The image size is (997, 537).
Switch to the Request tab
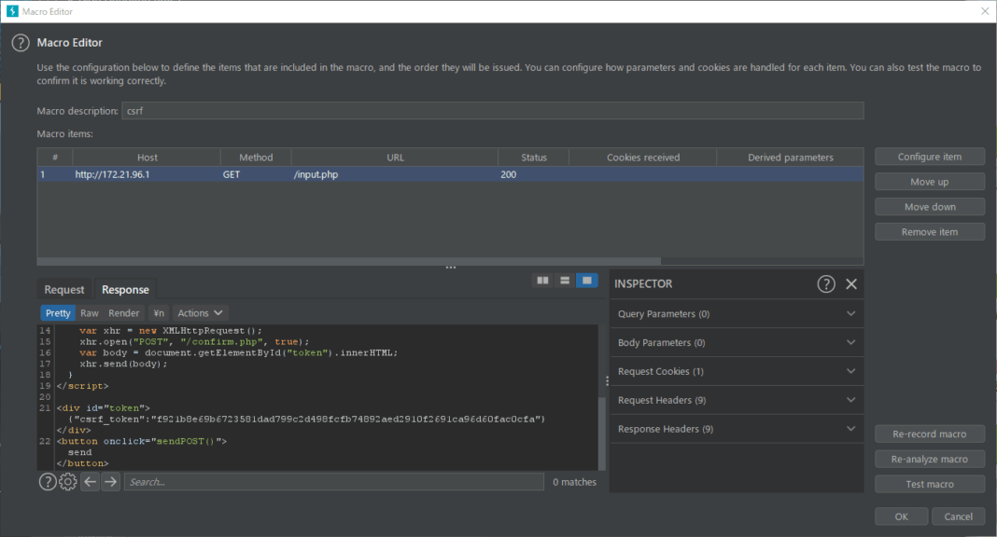pyautogui.click(x=63, y=289)
